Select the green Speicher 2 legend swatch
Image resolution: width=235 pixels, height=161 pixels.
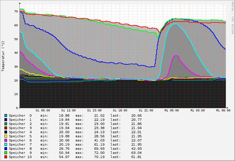click(6, 124)
